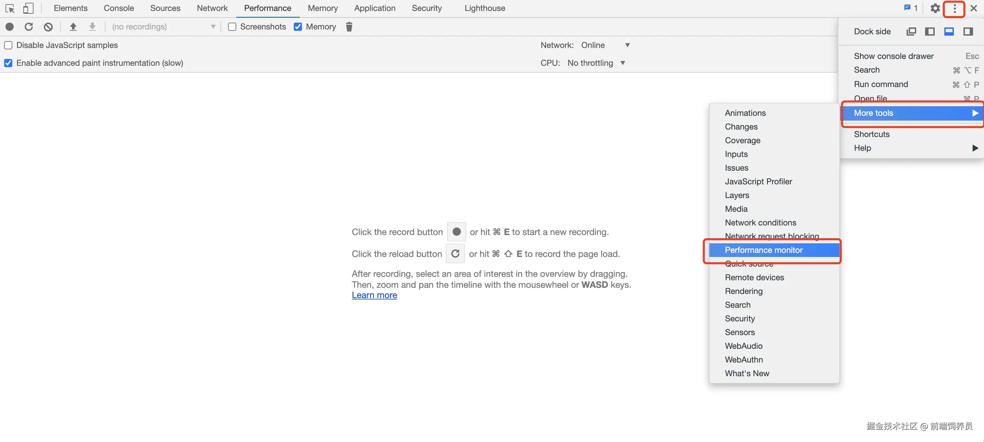The image size is (984, 442).
Task: Click the collect garbage trash icon
Action: 349,27
